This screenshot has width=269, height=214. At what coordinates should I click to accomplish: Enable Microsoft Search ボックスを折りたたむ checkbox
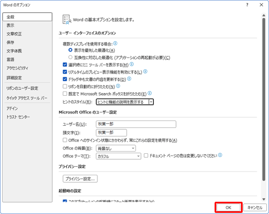coord(65,94)
